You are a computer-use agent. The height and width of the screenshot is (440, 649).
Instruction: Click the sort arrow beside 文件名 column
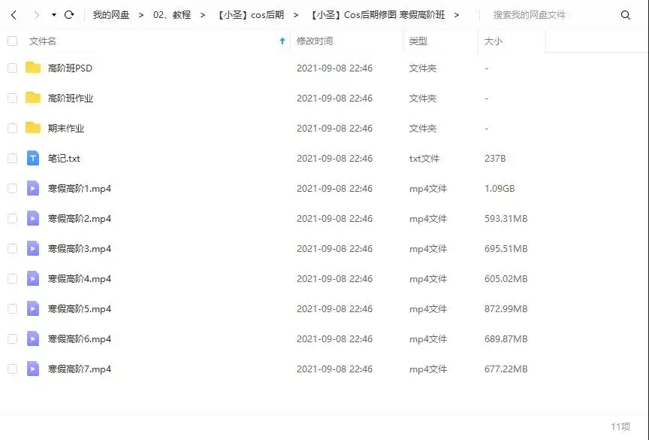pos(281,41)
